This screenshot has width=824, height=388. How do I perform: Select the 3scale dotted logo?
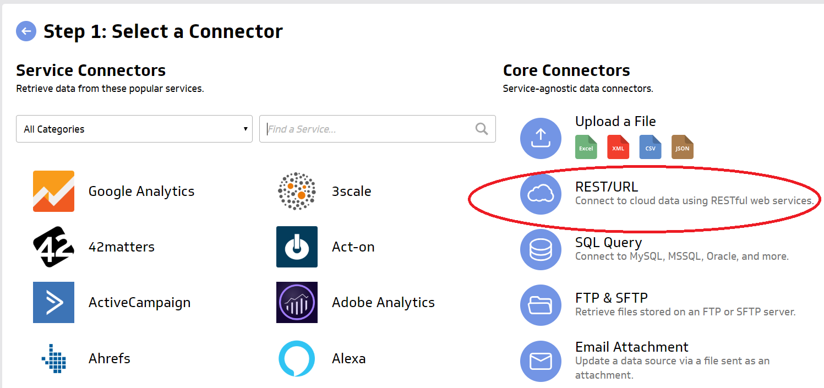(x=297, y=192)
